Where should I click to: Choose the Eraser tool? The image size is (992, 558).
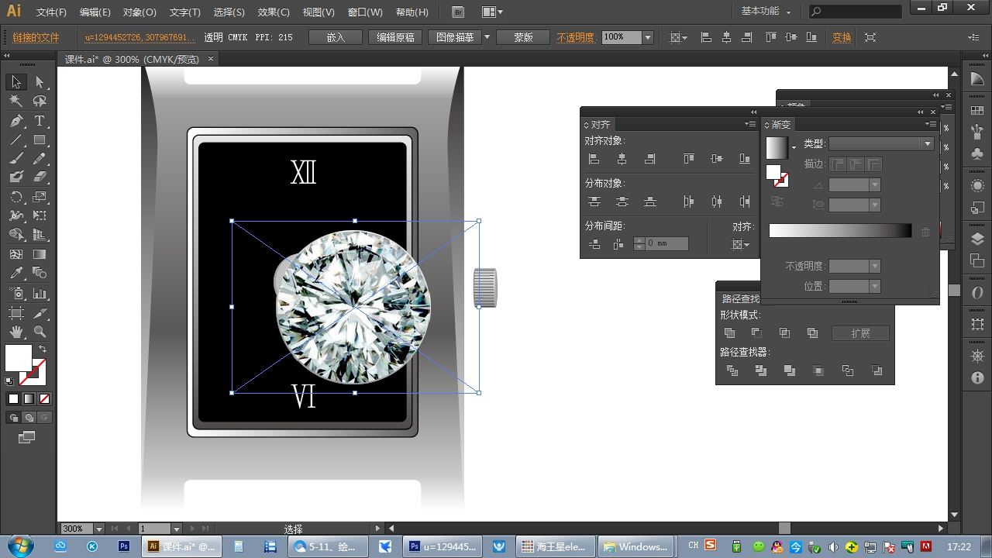coord(40,177)
